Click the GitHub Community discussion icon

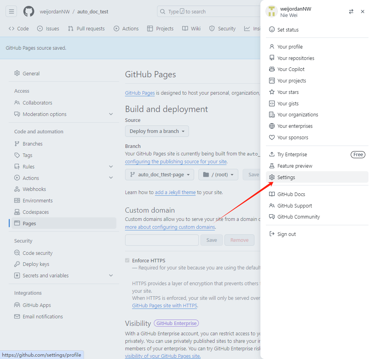(x=272, y=217)
